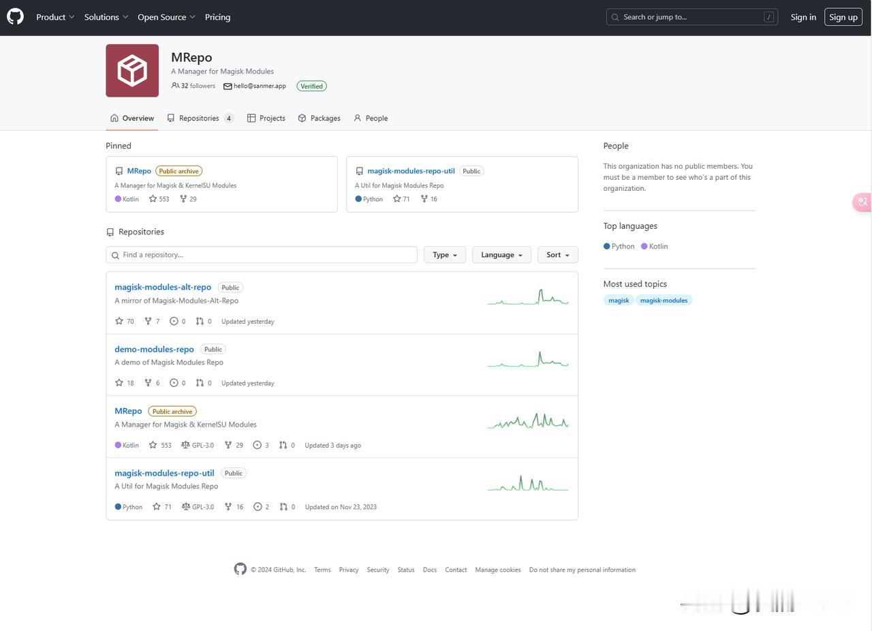
Task: Go to Pricing in the header
Action: (217, 17)
